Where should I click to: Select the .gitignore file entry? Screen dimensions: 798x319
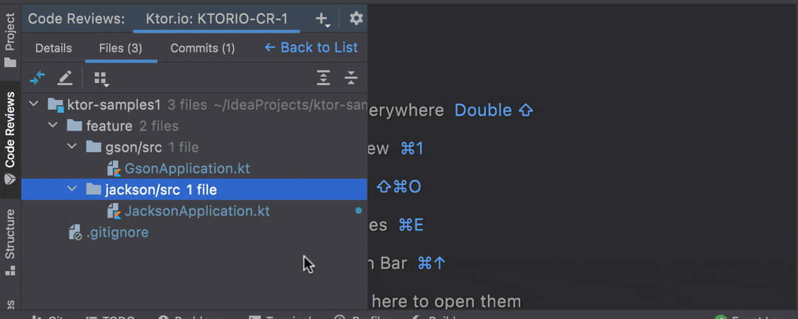click(x=118, y=233)
